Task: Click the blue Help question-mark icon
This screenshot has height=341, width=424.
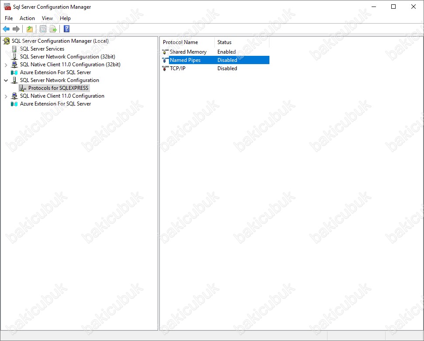Action: (x=66, y=29)
